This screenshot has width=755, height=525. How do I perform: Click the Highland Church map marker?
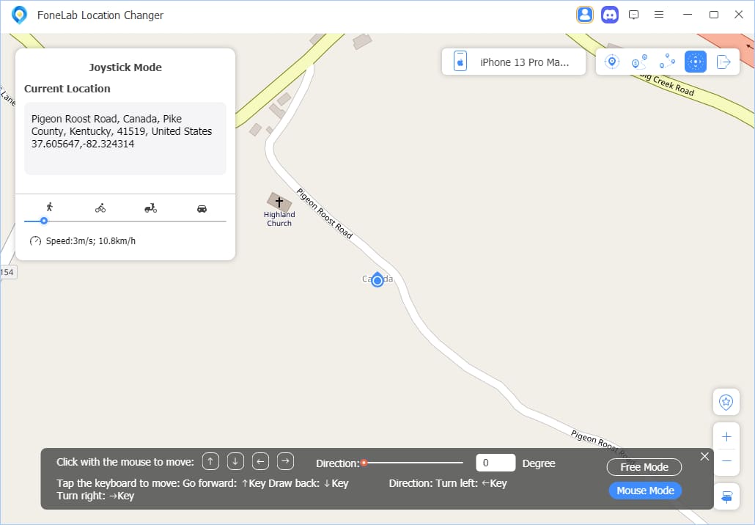(x=279, y=202)
